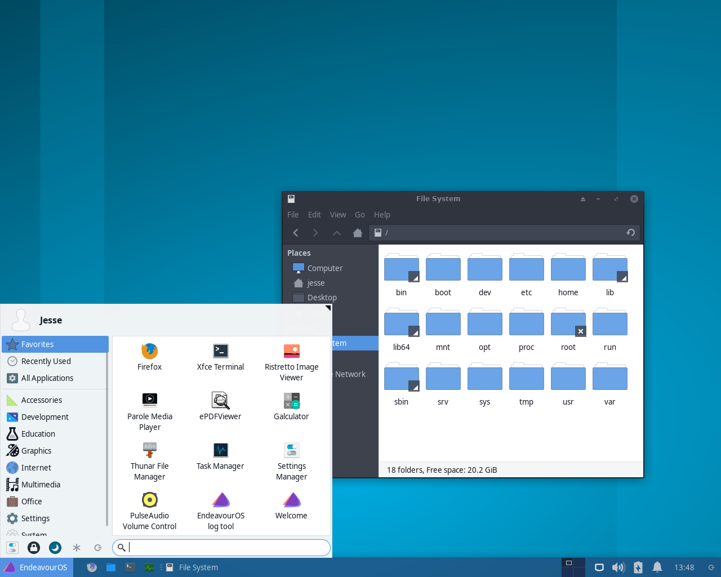Open Xfce Terminal launcher
Viewport: 721px width, 577px height.
click(221, 357)
